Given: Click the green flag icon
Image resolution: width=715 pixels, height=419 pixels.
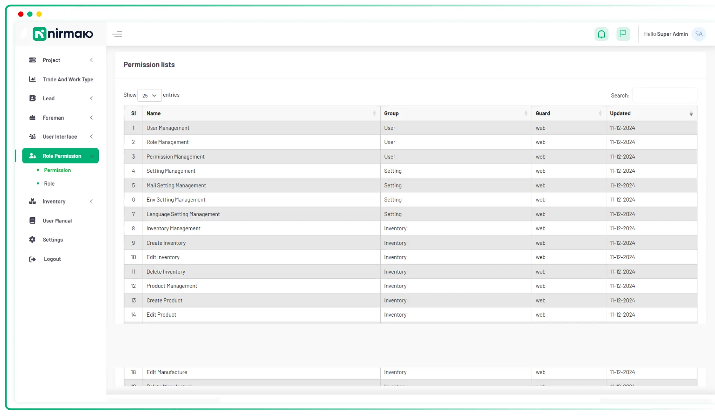Looking at the screenshot, I should pos(623,34).
